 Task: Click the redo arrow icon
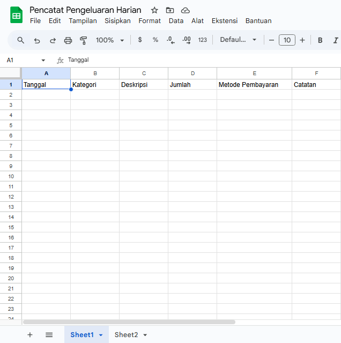click(x=53, y=40)
